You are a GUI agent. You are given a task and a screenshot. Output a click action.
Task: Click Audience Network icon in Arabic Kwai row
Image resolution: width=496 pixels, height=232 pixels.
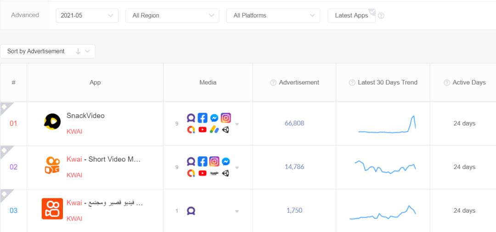click(191, 211)
